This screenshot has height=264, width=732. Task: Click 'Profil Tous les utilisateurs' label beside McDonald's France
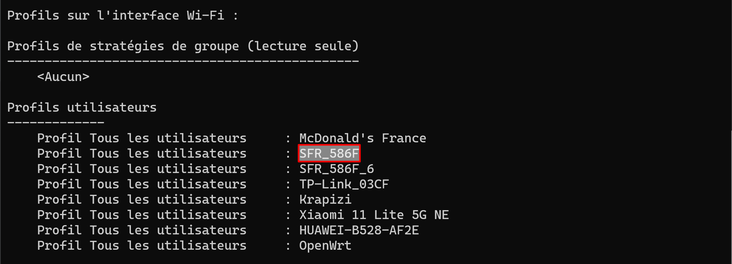pyautogui.click(x=142, y=138)
